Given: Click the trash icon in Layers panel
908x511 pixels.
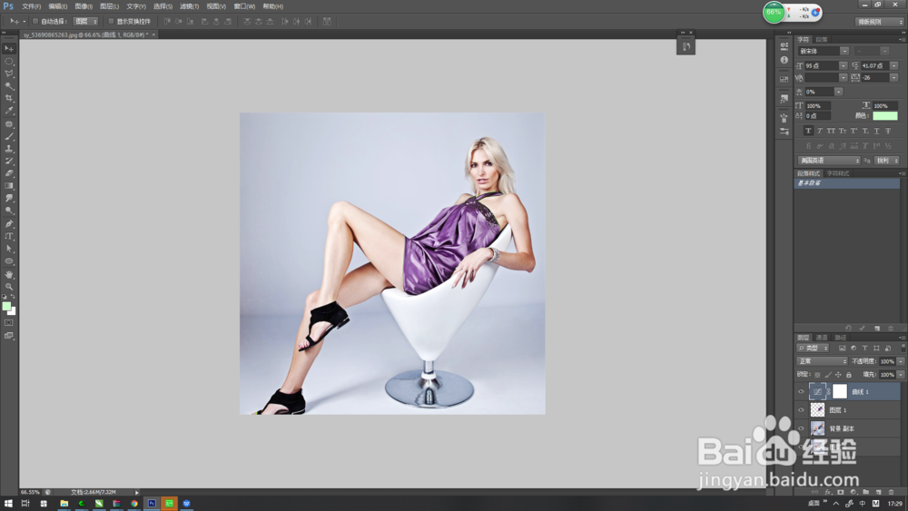Looking at the screenshot, I should 891,492.
